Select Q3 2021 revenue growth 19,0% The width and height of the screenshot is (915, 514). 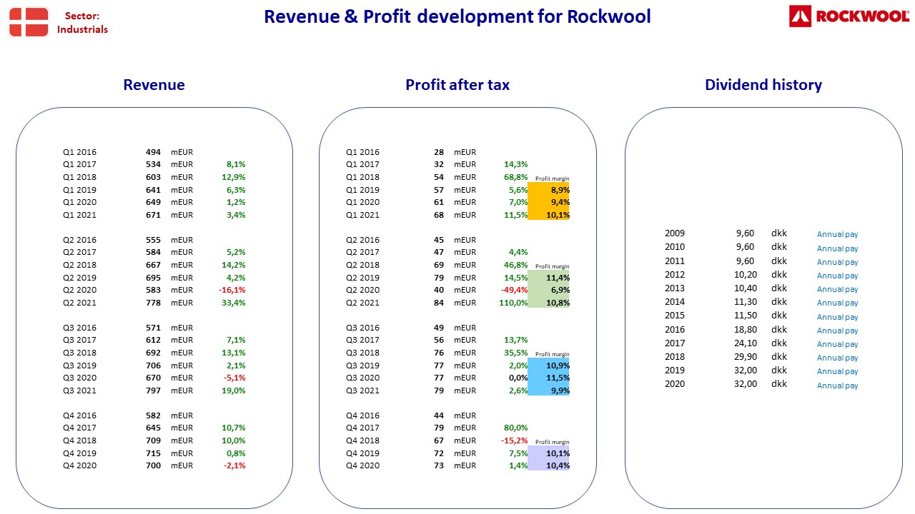pyautogui.click(x=234, y=390)
